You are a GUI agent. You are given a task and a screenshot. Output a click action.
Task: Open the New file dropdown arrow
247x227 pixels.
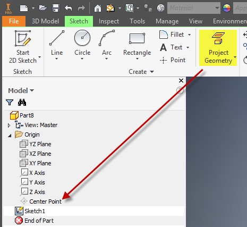pyautogui.click(x=33, y=8)
